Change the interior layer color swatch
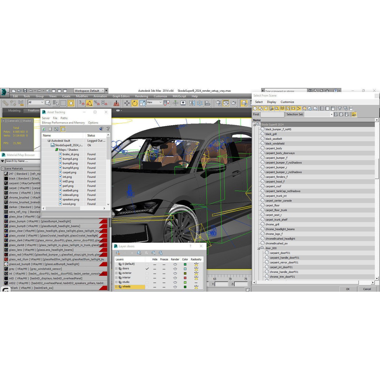Screen dimensions: 380x380 coord(185,278)
